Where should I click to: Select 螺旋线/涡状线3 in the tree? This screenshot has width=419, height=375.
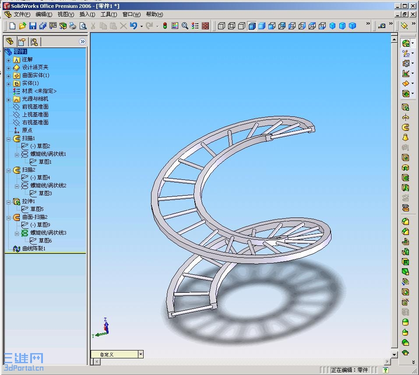(48, 233)
